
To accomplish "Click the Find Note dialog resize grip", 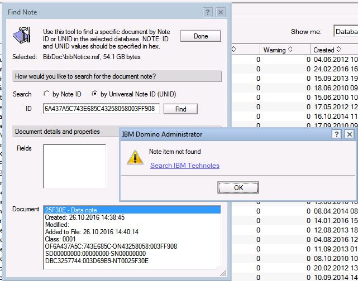I will click(224, 273).
